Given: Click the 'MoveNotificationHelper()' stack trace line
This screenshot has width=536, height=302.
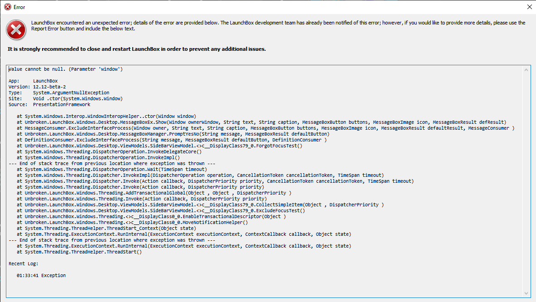Looking at the screenshot, I should click(x=132, y=222).
